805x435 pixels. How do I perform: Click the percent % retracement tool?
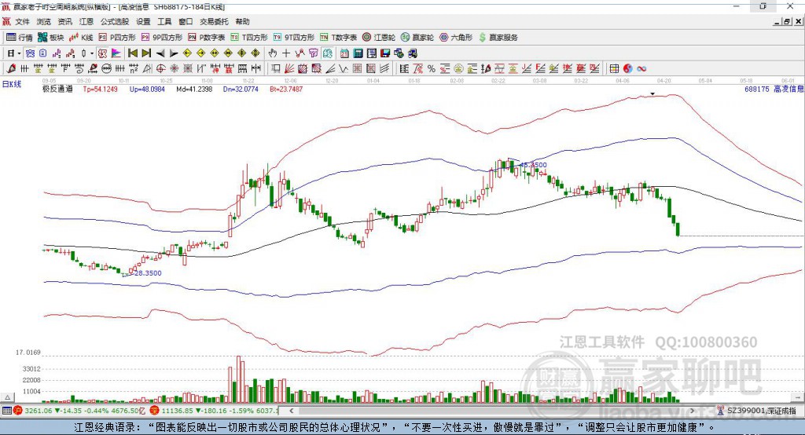click(432, 69)
